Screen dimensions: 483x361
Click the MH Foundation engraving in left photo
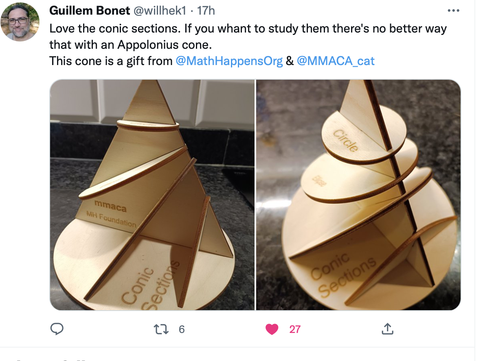[111, 219]
